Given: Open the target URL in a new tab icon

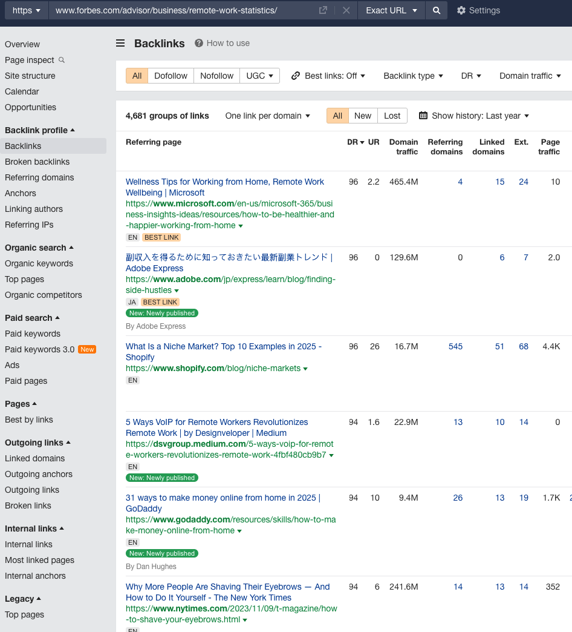Looking at the screenshot, I should point(323,10).
